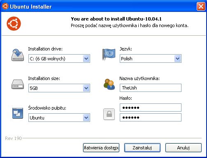Viewport: 207px width, 158px height.
Task: Click the Hasło: label
Action: pyautogui.click(x=126, y=98)
